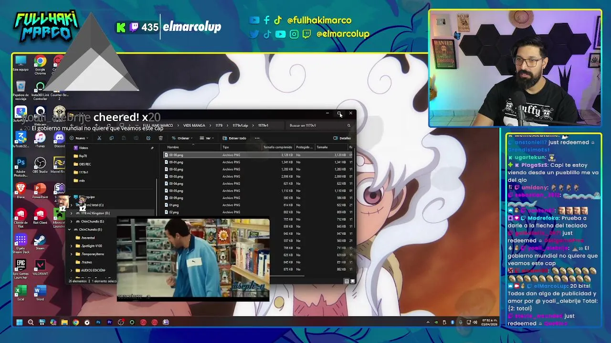The height and width of the screenshot is (343, 611).
Task: Expand .Spotlight-V100 folder node
Action: tap(72, 246)
